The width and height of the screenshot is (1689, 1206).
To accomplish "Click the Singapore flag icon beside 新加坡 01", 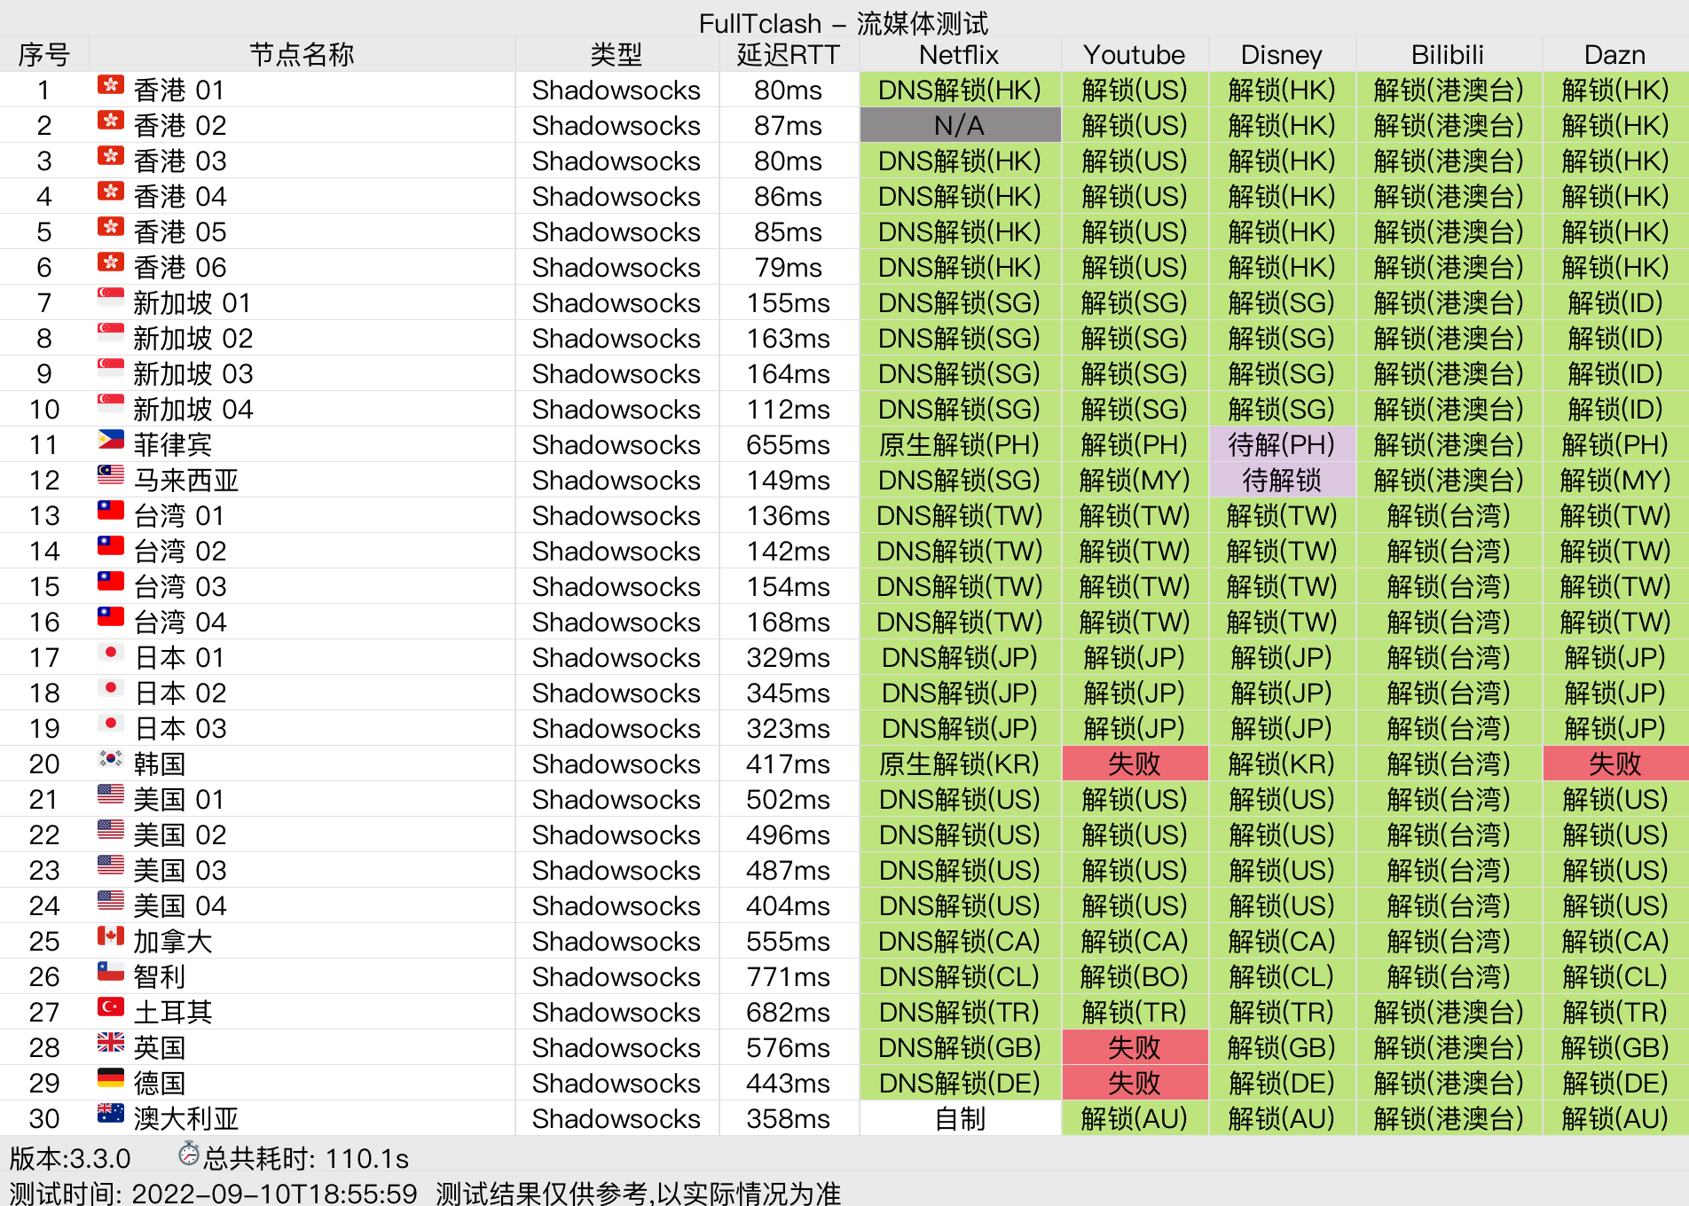I will [x=111, y=298].
